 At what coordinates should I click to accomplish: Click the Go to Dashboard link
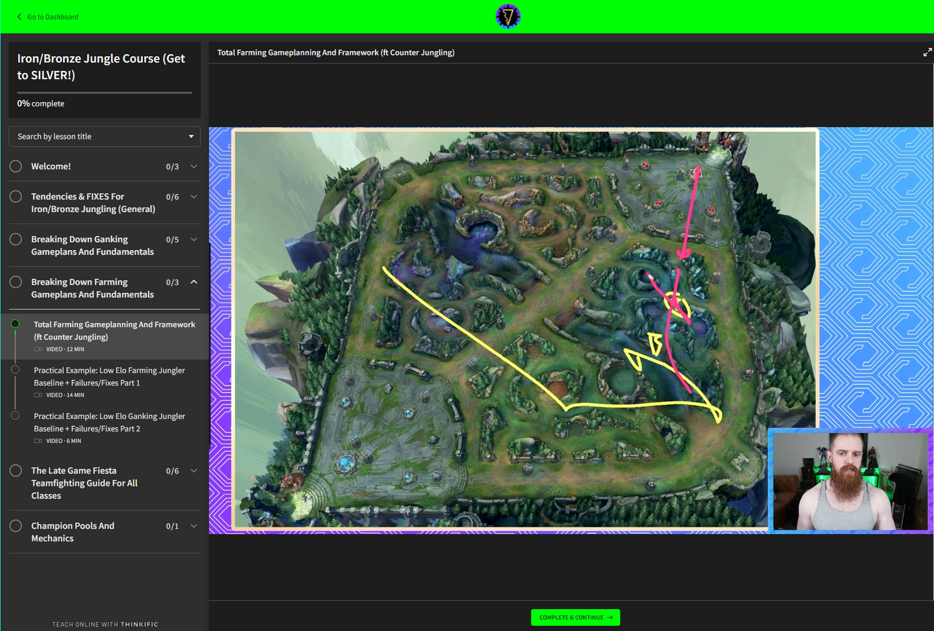52,17
